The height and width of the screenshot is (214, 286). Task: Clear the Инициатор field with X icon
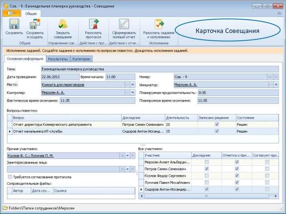[x=275, y=85]
